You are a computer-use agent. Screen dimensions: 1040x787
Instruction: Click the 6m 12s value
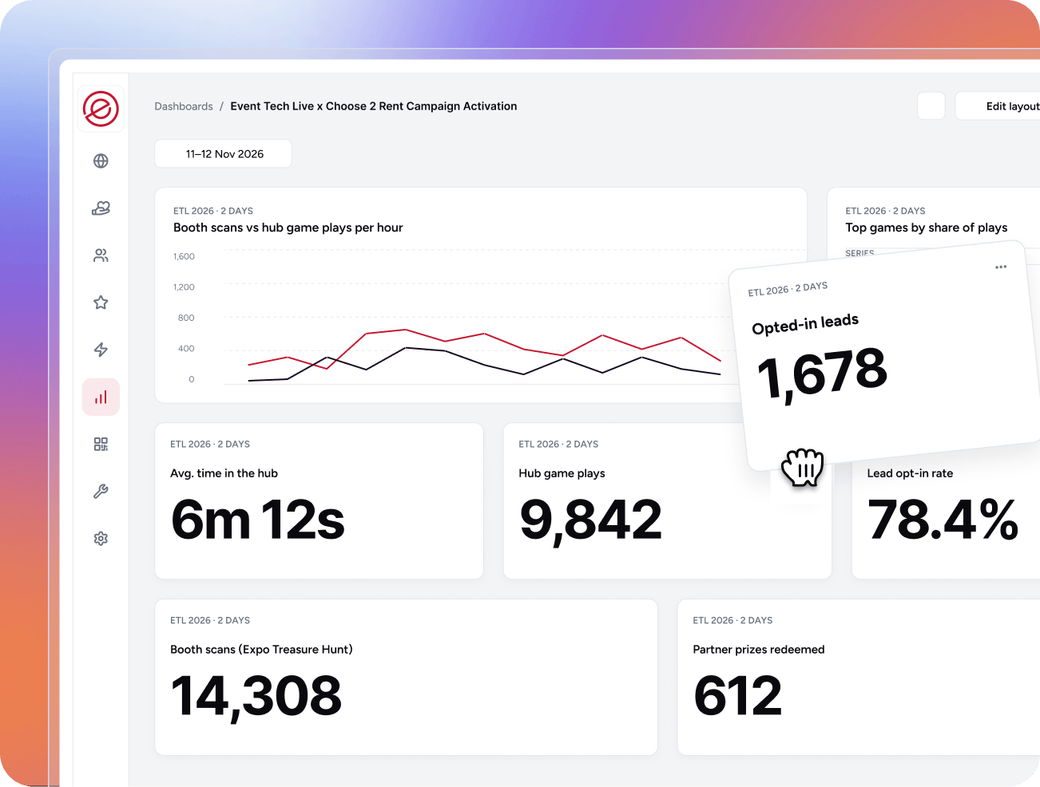(258, 520)
